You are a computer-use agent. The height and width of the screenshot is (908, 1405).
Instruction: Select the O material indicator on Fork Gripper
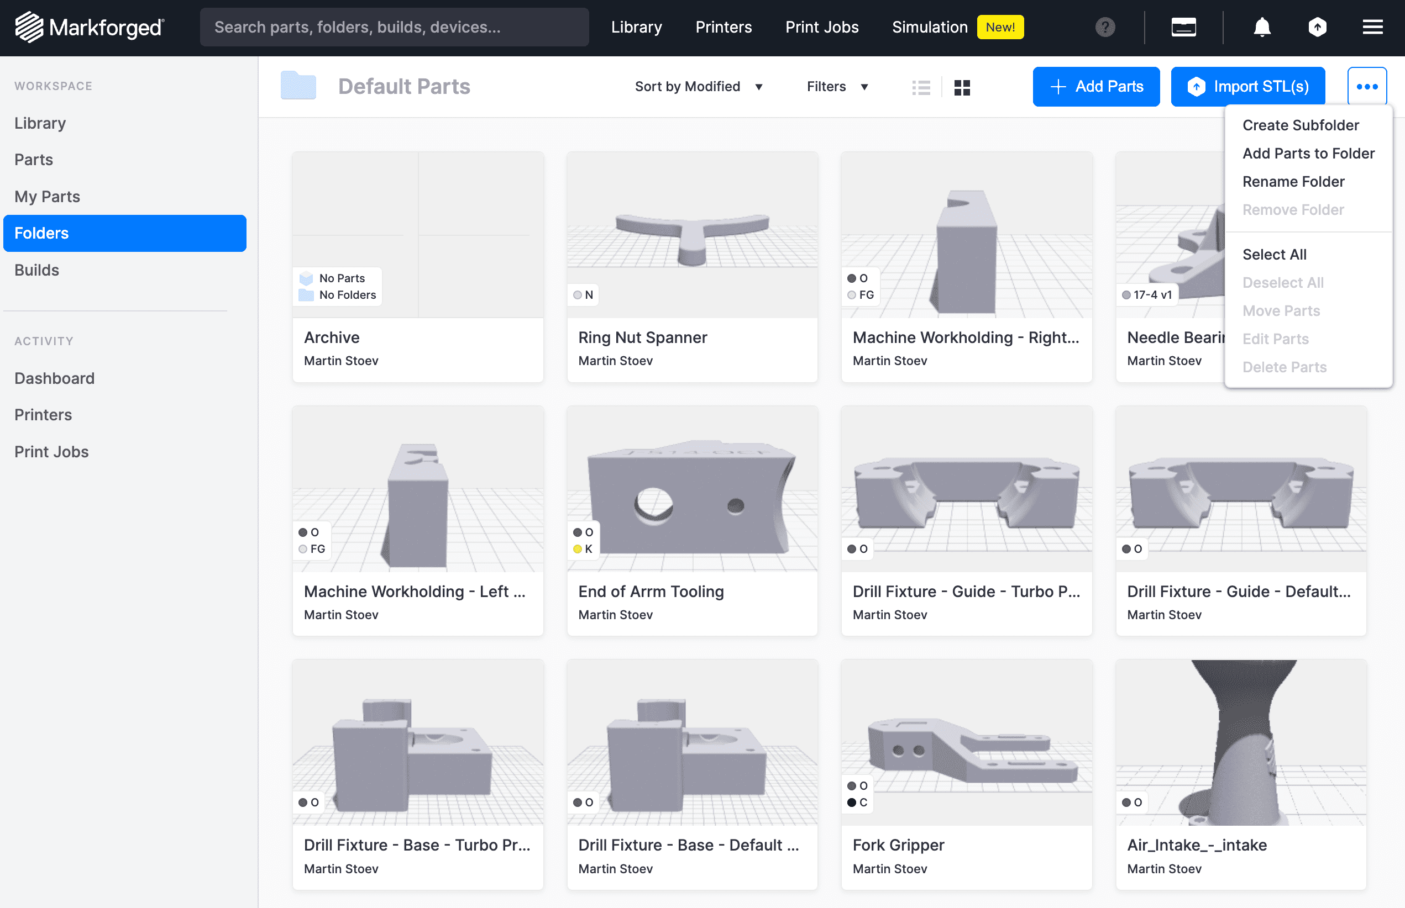[857, 785]
